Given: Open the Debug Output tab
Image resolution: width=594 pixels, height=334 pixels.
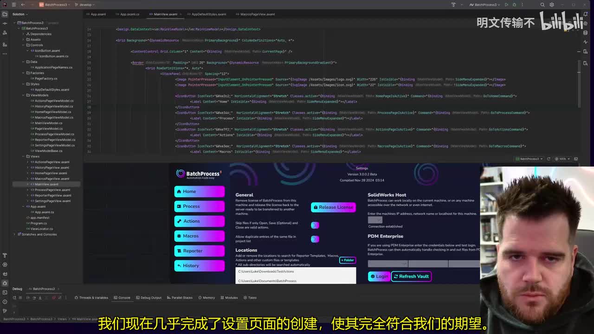Looking at the screenshot, I should (x=148, y=297).
